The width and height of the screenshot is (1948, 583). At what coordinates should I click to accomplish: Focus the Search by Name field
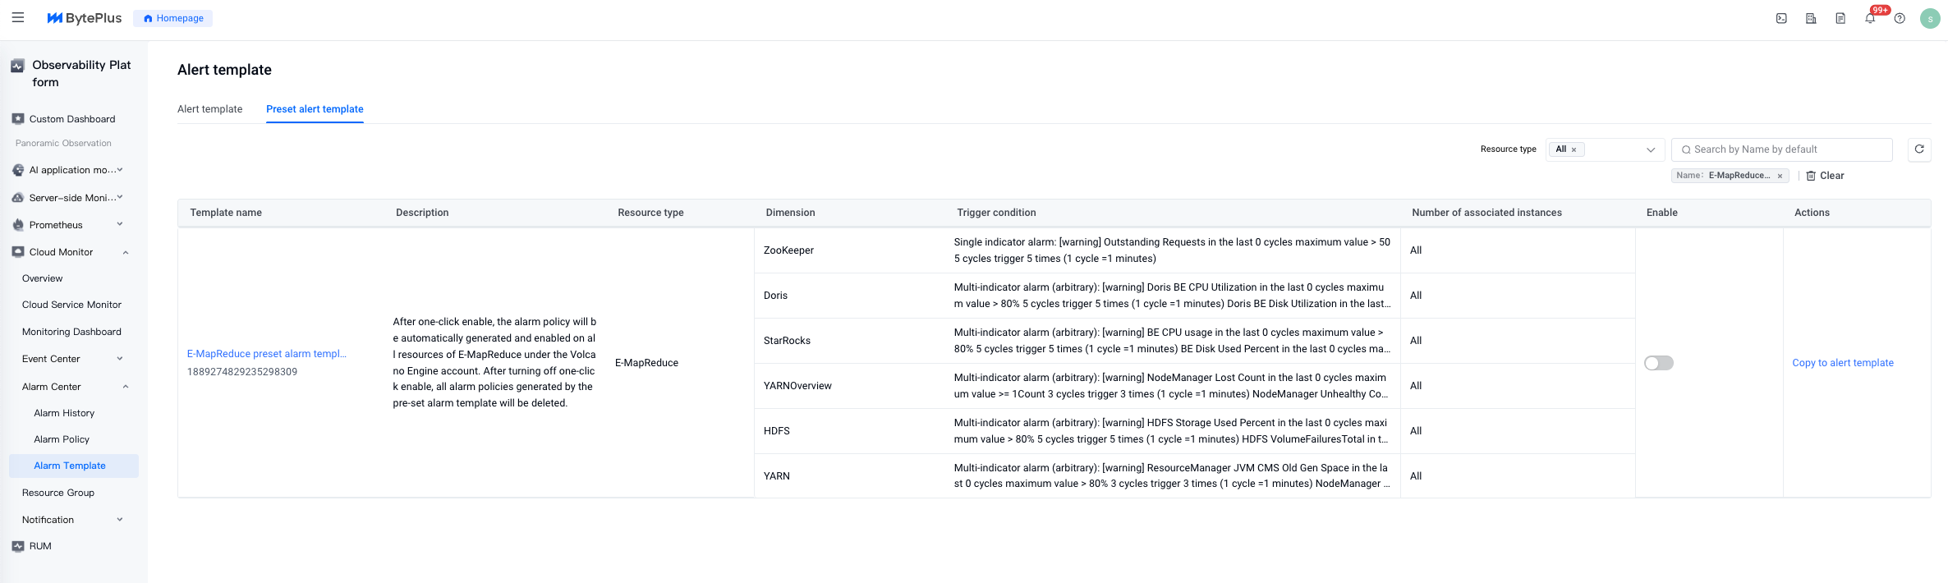pos(1782,149)
